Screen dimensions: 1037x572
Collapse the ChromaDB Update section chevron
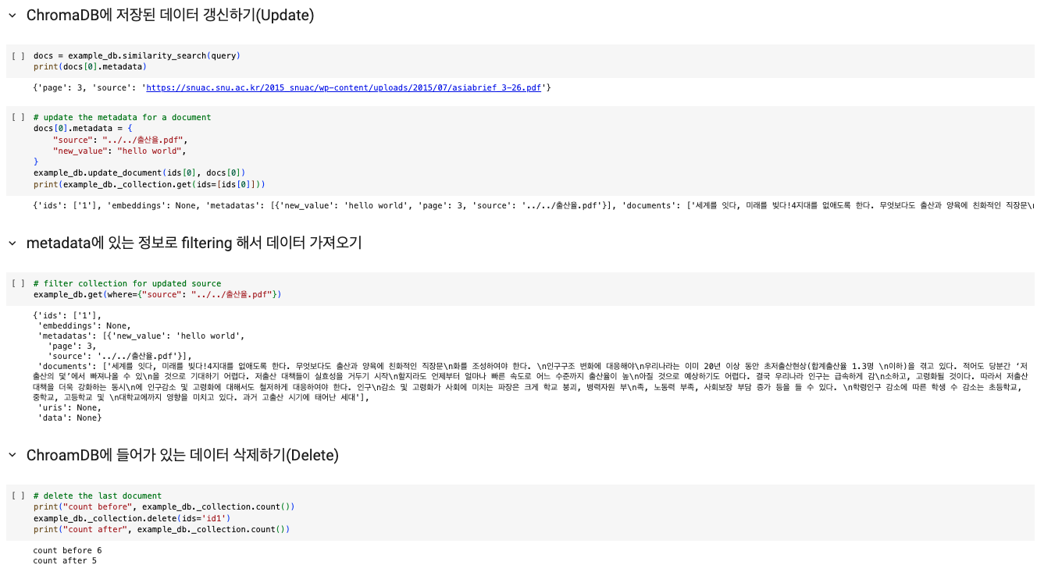click(12, 15)
